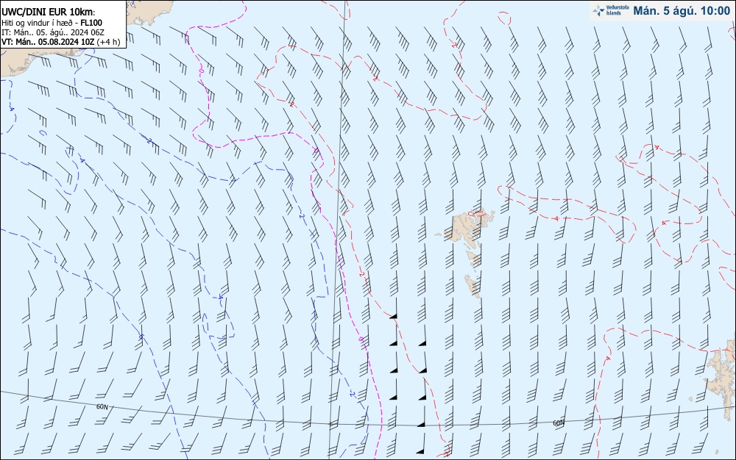Screen dimensions: 736x460
Task: Select the 'Mán. 5 ágú. 10:00' timestamp
Action: 682,11
